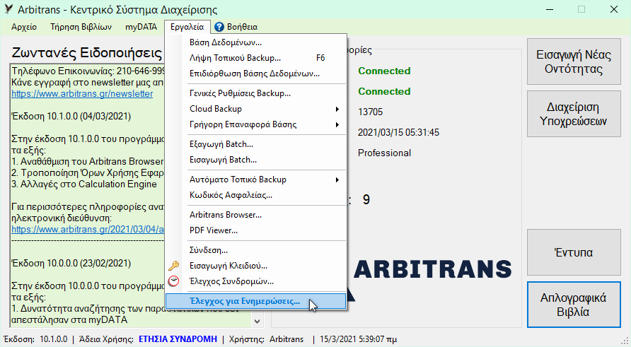The width and height of the screenshot is (631, 347).
Task: Click the Έκδοση 10.0.0.0 (23/02/2021) line
Action: tap(71, 263)
